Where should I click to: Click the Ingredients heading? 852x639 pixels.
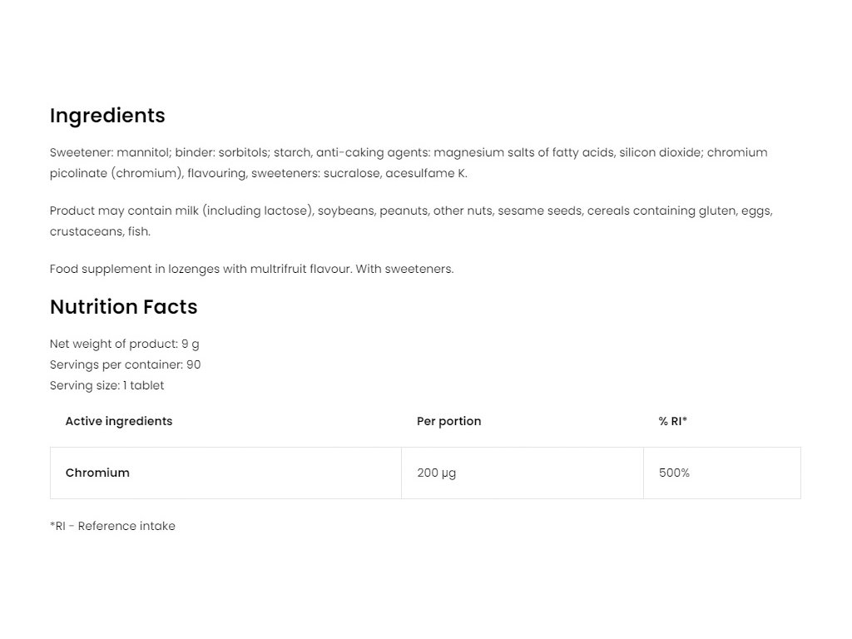point(107,116)
